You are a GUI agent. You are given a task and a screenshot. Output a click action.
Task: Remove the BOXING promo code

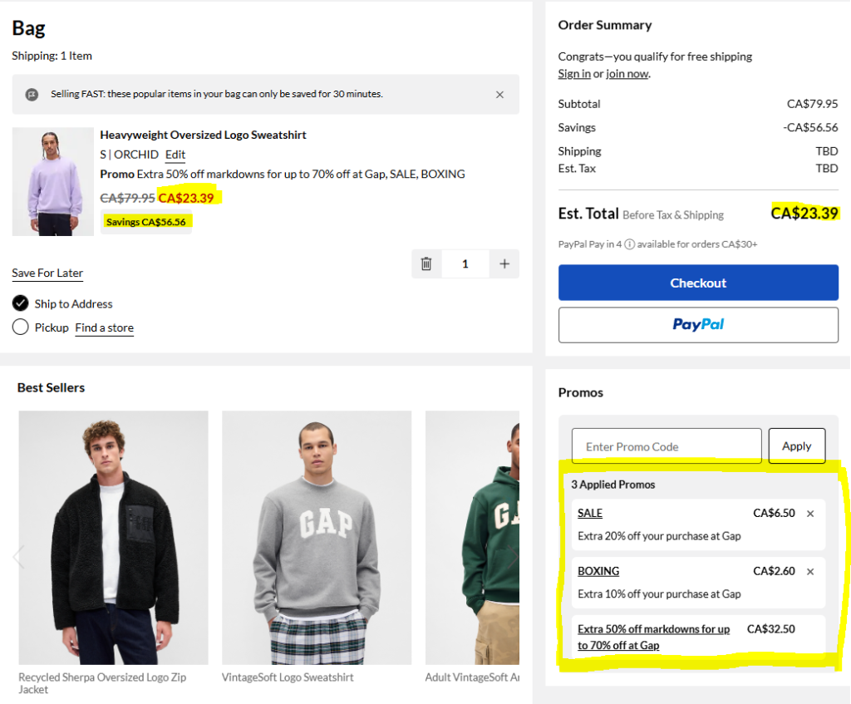(x=810, y=572)
